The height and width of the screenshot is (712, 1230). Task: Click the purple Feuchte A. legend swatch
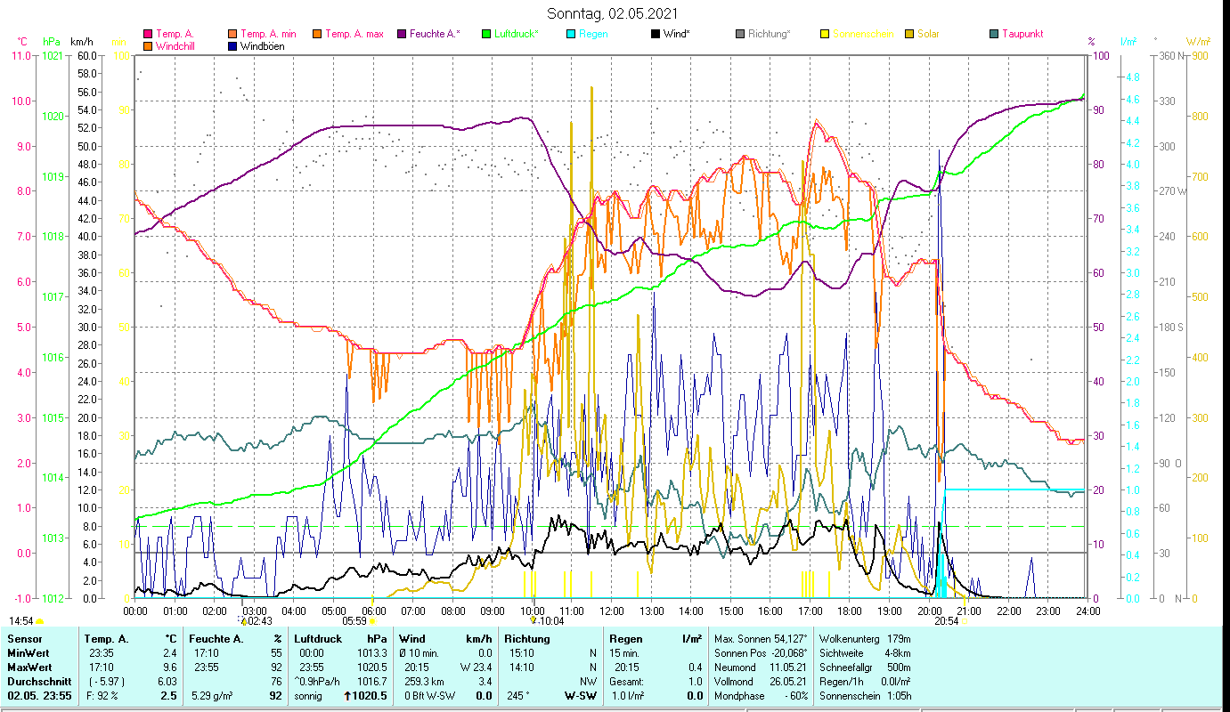pyautogui.click(x=402, y=34)
